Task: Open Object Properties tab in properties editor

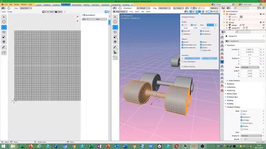Action: [222, 62]
